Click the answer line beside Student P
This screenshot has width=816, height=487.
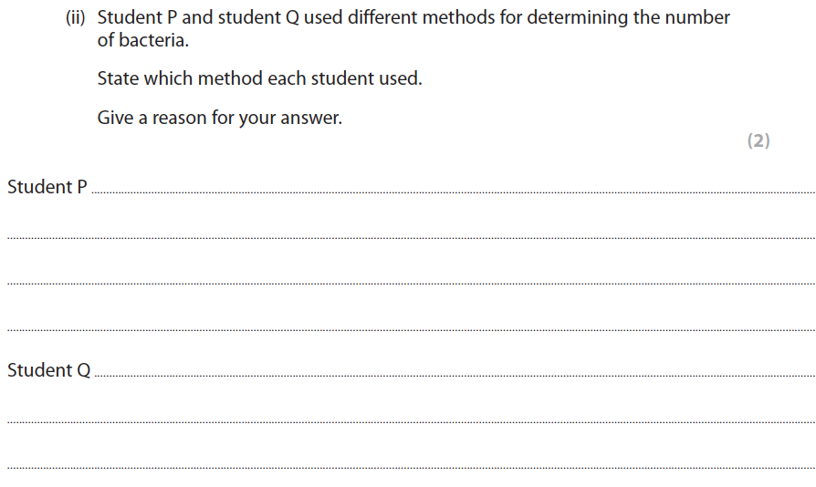click(x=452, y=192)
